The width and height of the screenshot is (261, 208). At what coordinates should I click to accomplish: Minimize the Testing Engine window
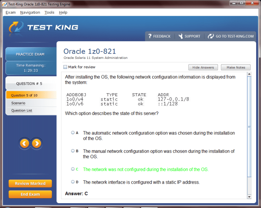pyautogui.click(x=234, y=3)
